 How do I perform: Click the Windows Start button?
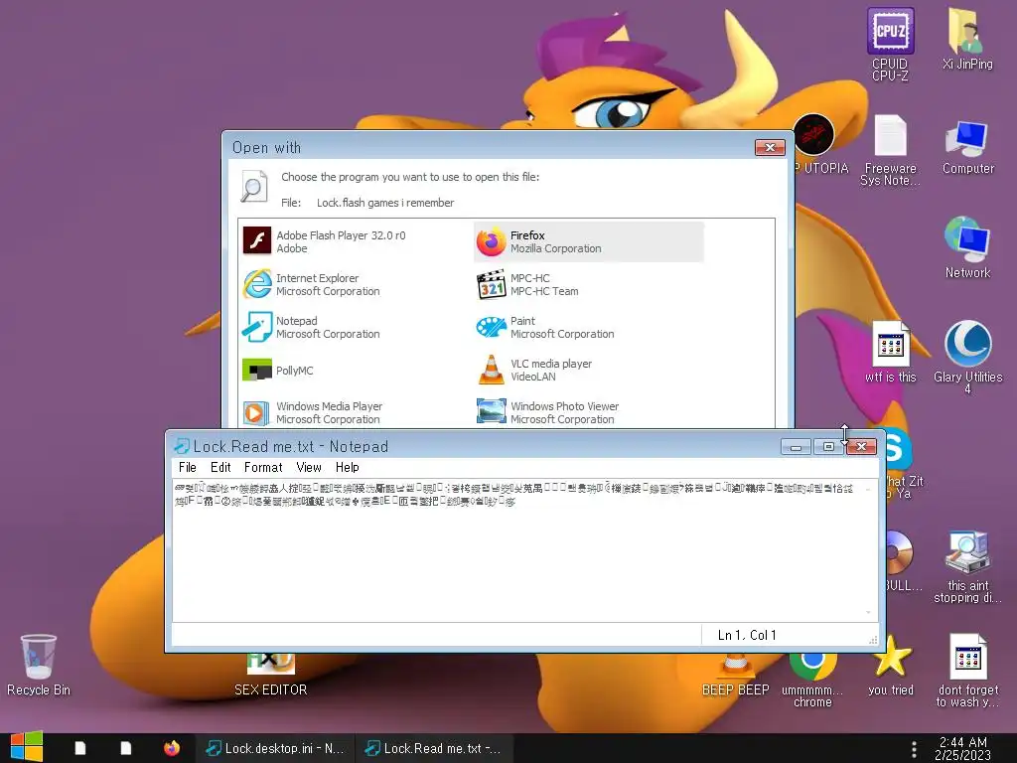27,747
